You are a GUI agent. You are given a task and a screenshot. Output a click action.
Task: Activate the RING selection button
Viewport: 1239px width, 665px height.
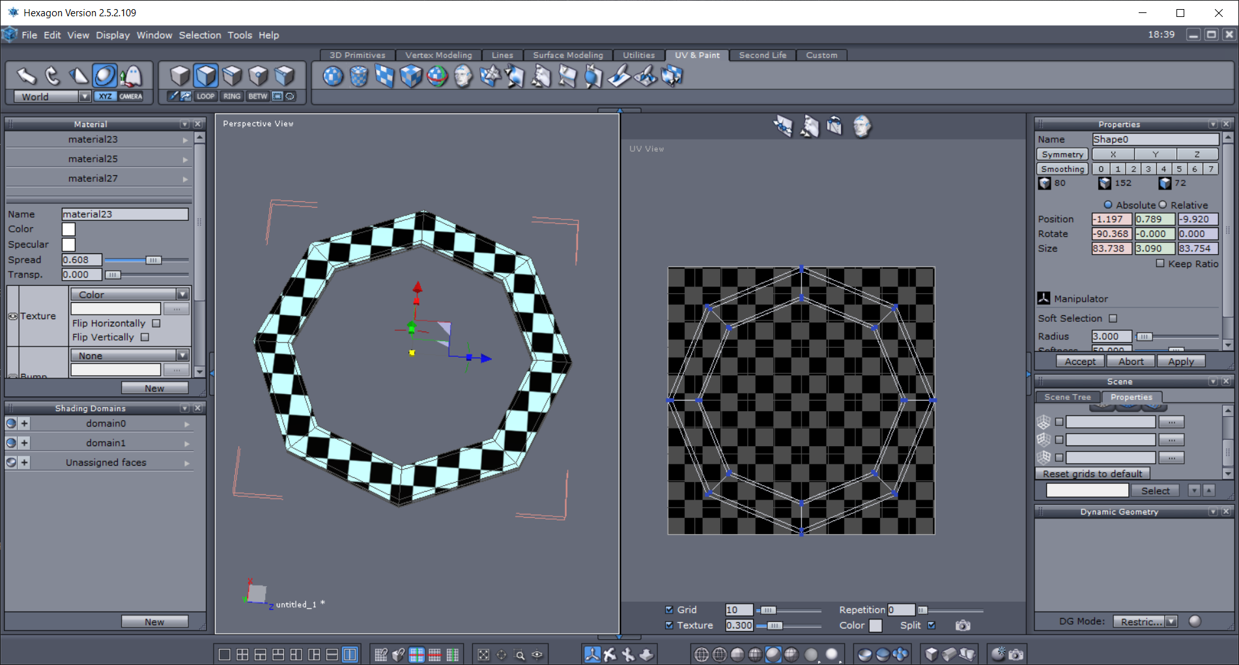tap(232, 96)
